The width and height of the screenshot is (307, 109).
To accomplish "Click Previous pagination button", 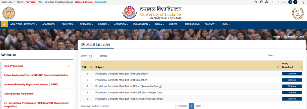I will coord(182,106).
